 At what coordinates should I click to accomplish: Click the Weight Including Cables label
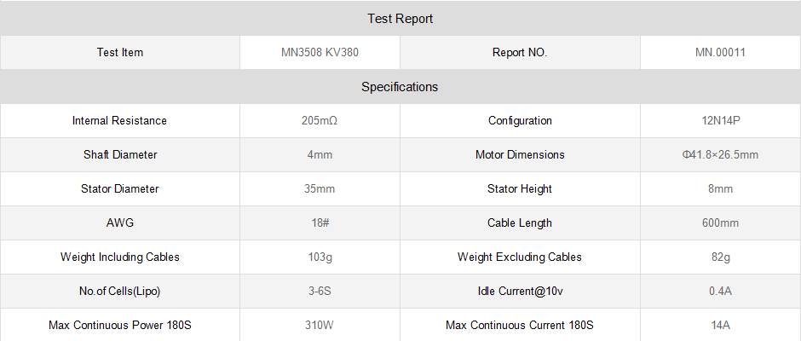pyautogui.click(x=120, y=257)
